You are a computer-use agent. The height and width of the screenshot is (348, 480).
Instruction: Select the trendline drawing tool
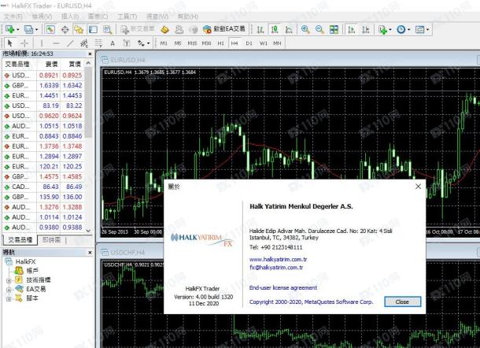click(70, 43)
